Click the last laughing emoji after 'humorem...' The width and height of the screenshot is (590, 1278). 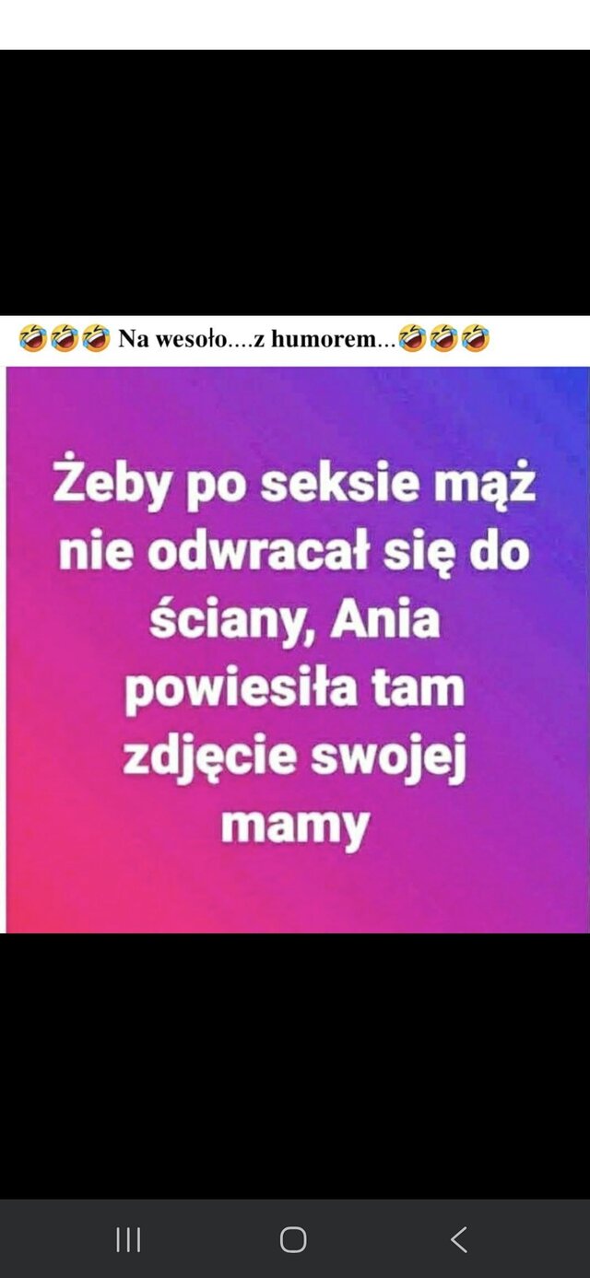pyautogui.click(x=475, y=339)
